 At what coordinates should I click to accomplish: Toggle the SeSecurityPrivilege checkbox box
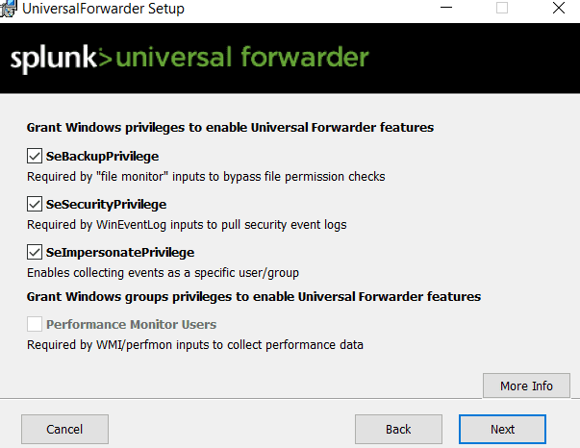point(36,204)
